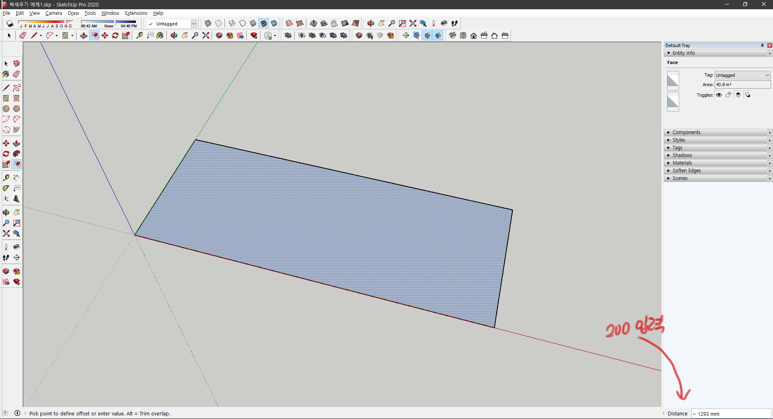Open the Extensions menu

pyautogui.click(x=136, y=13)
